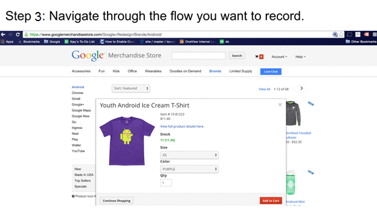
Task: Select the Play brand in sidebar
Action: point(75,139)
